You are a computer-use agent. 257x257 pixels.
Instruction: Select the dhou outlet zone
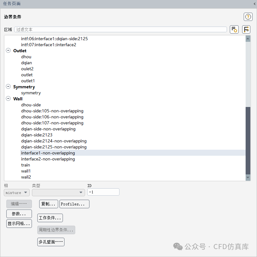point(26,57)
